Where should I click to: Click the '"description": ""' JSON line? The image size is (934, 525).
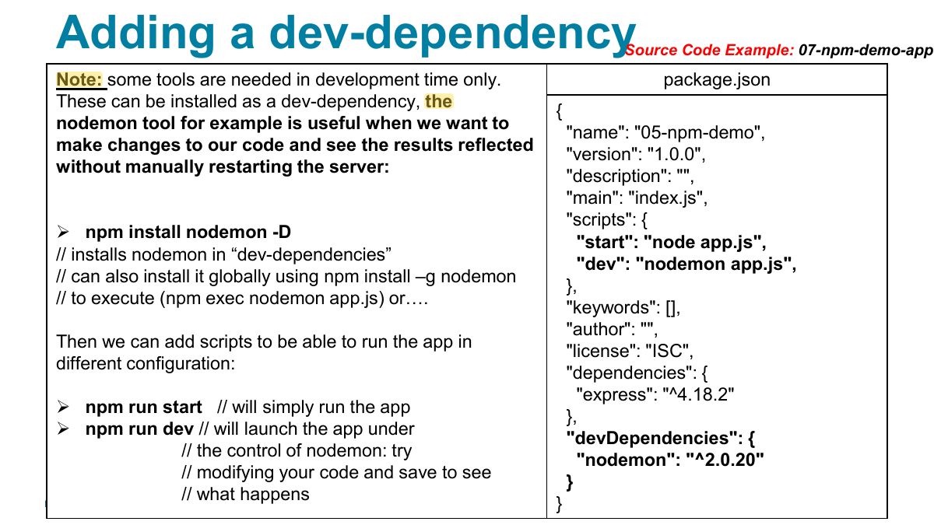[630, 176]
